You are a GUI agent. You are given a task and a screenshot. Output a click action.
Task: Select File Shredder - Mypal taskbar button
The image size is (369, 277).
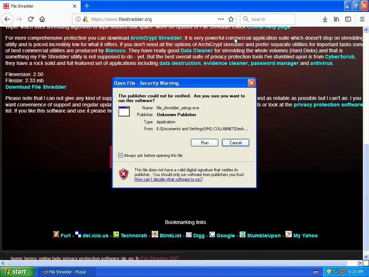pos(67,272)
